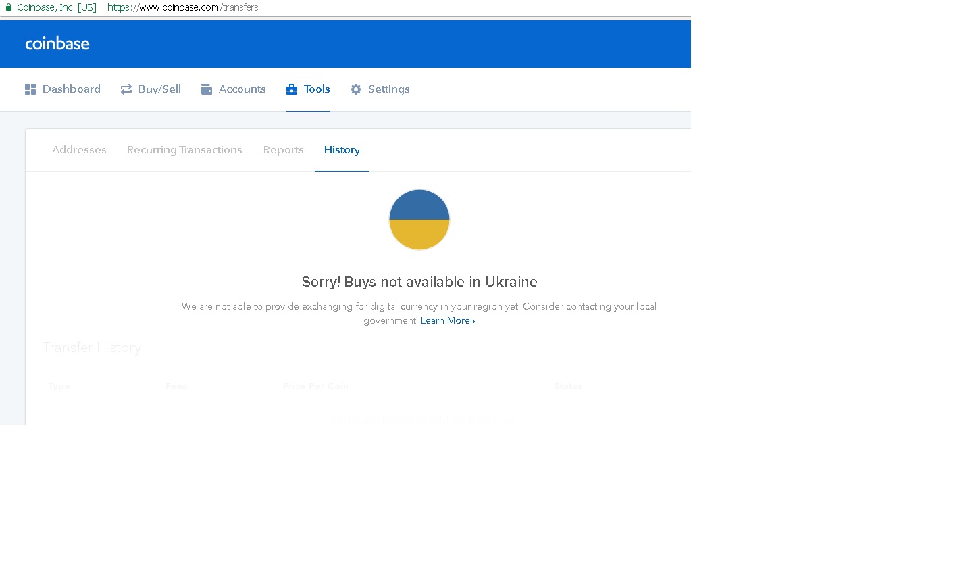Select the Reports tab
The width and height of the screenshot is (974, 586).
click(284, 150)
